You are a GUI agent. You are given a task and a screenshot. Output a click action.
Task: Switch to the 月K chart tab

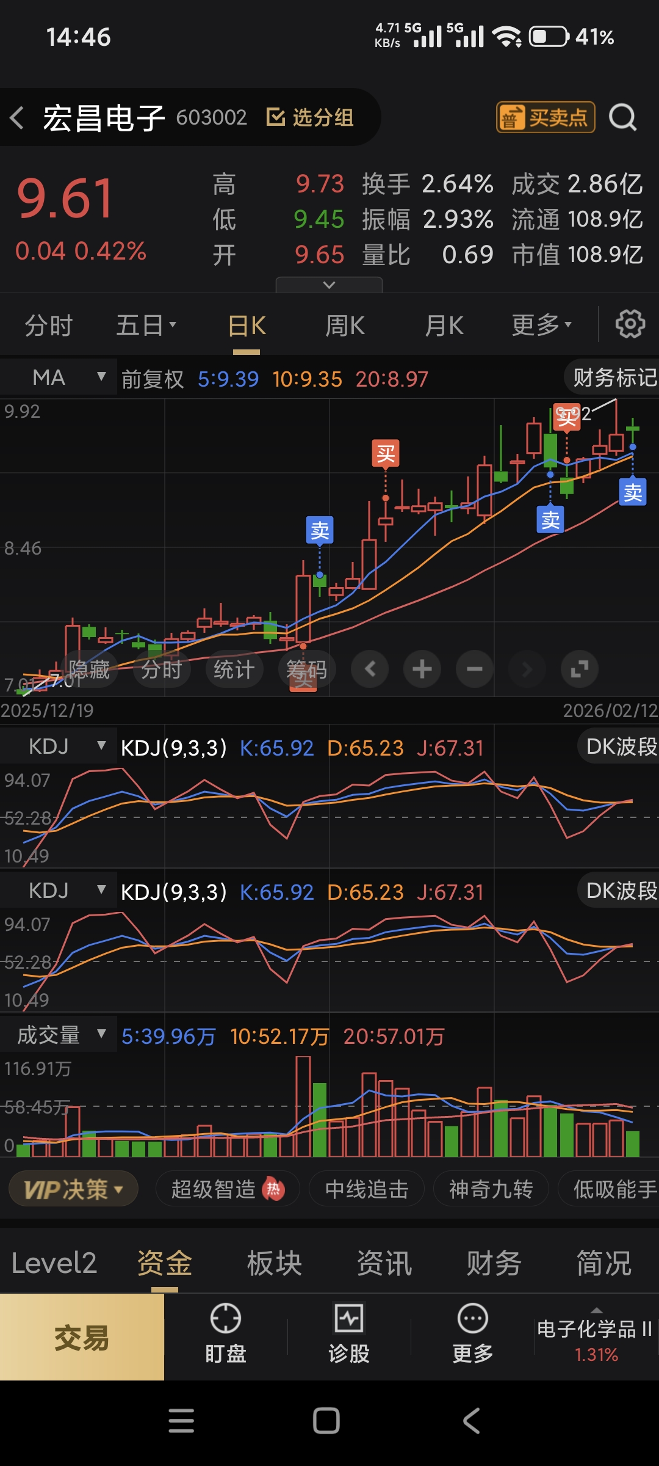[444, 325]
